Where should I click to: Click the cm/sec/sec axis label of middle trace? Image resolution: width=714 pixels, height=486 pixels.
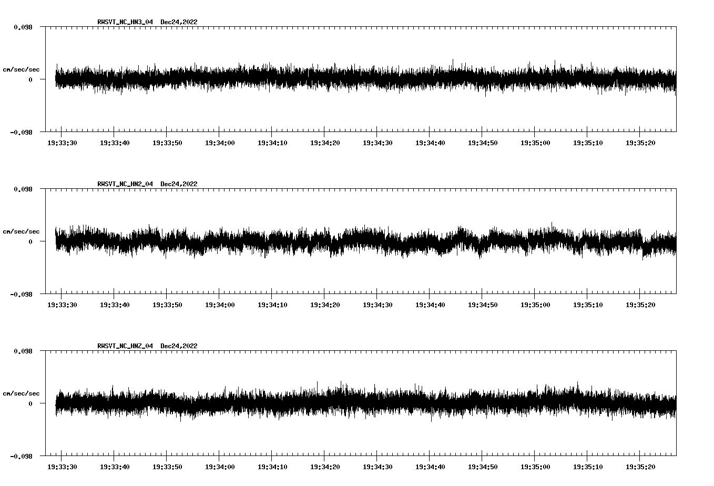21,231
